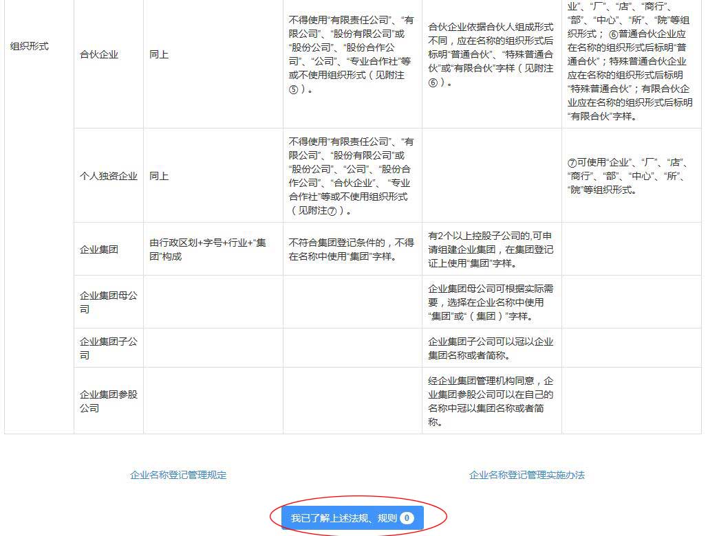Select the 企业集团 table cell
This screenshot has width=708, height=536.
tap(97, 249)
